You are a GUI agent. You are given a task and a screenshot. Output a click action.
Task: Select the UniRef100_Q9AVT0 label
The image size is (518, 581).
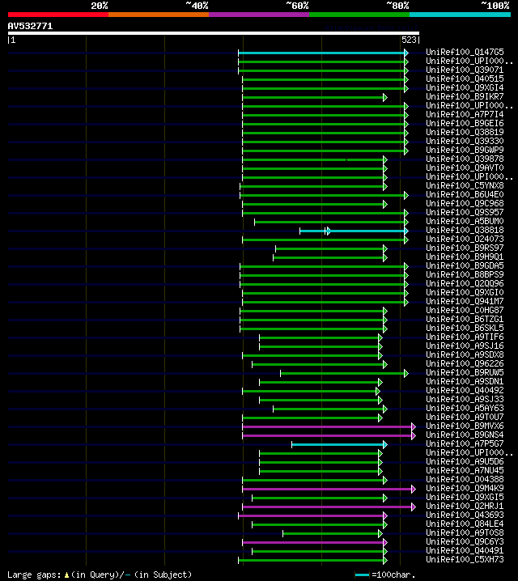tap(465, 168)
